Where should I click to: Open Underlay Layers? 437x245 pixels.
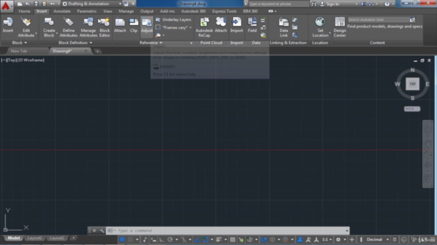(173, 20)
